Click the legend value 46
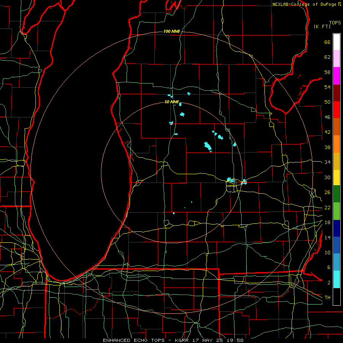Screen dimensions: 343x343 point(327,117)
